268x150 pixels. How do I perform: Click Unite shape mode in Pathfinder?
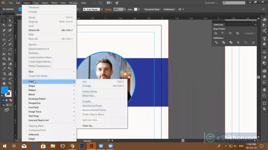coord(216,33)
